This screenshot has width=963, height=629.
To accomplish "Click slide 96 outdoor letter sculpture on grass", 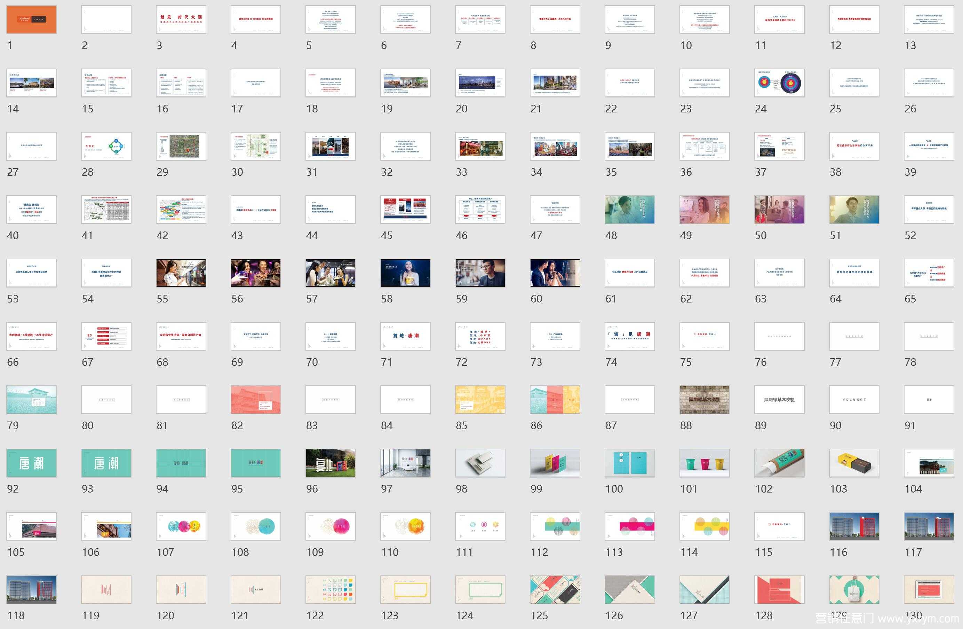I will pyautogui.click(x=330, y=463).
